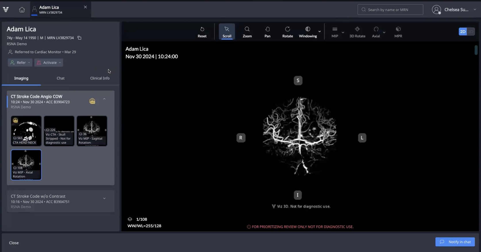Viewport: 481px width, 252px height.
Task: Click the L left orientation marker
Action: (362, 138)
